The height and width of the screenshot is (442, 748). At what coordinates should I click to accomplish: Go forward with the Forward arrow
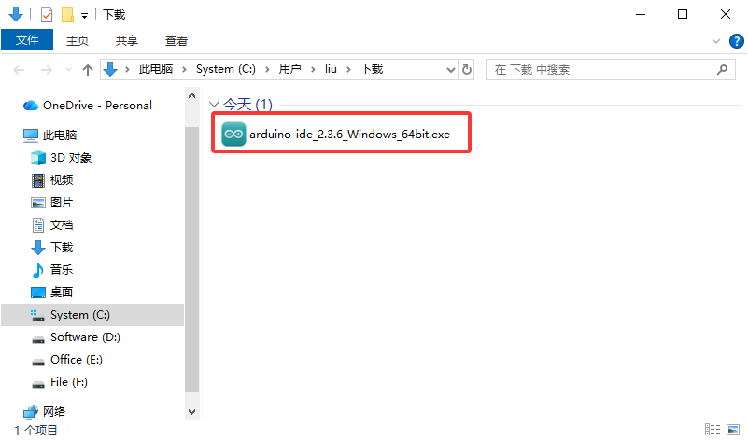[x=47, y=70]
